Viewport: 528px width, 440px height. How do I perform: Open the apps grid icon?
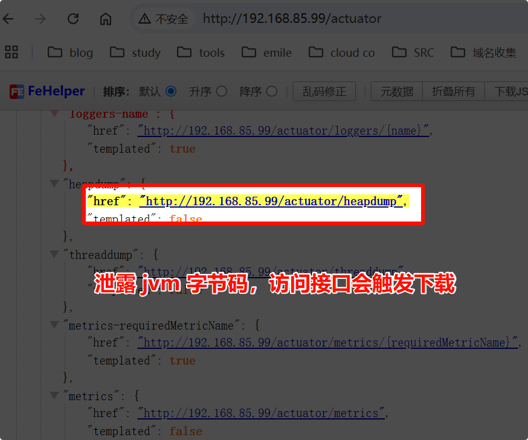pos(11,53)
